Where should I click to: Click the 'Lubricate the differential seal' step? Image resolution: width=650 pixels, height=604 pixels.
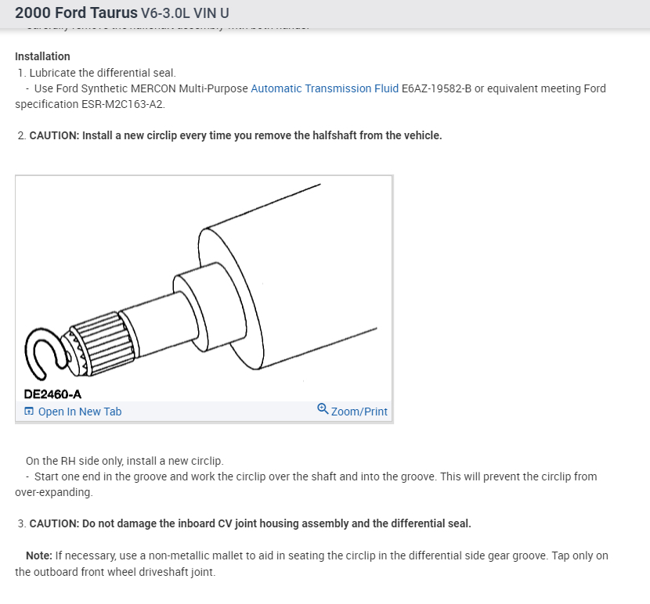tap(102, 73)
